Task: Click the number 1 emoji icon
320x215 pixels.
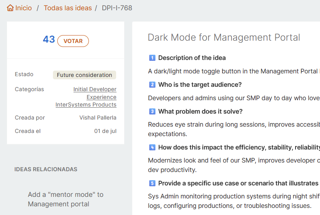Action: 152,58
